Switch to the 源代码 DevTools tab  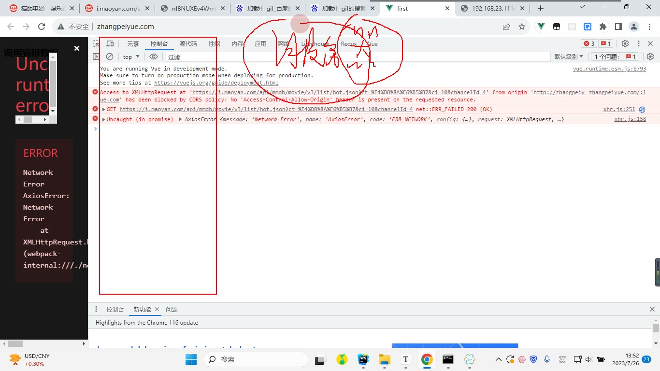[188, 43]
